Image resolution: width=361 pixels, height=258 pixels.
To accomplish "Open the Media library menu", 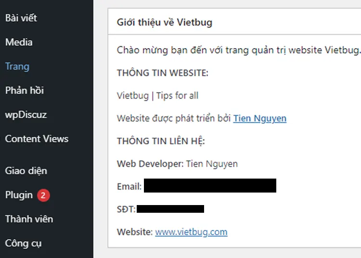I will [19, 42].
